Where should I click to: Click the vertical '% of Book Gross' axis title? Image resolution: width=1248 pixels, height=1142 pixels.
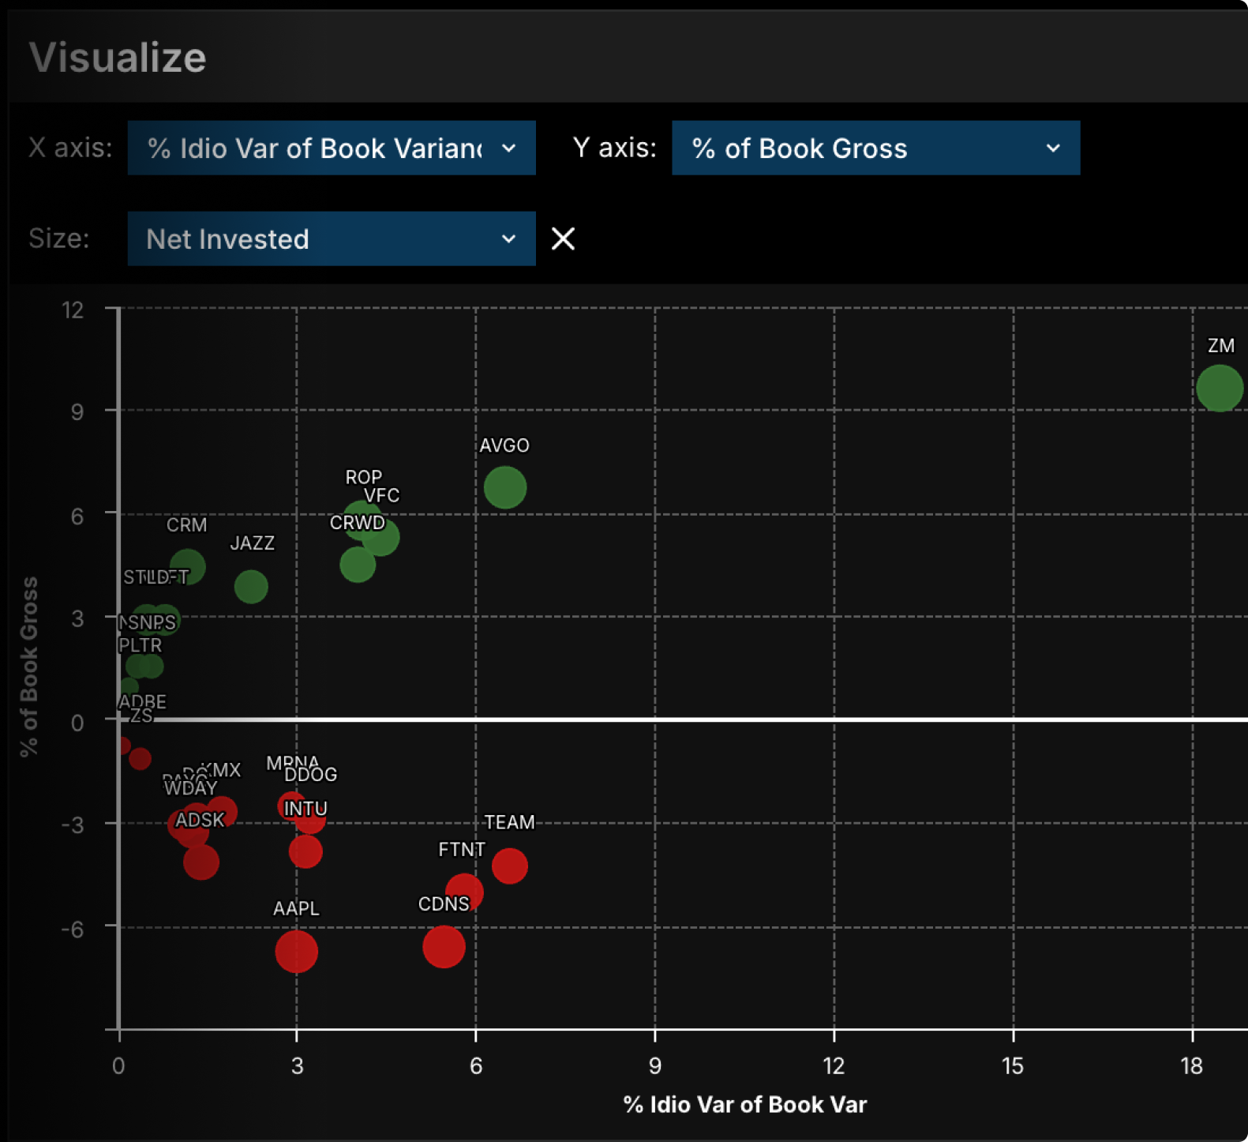(x=29, y=667)
